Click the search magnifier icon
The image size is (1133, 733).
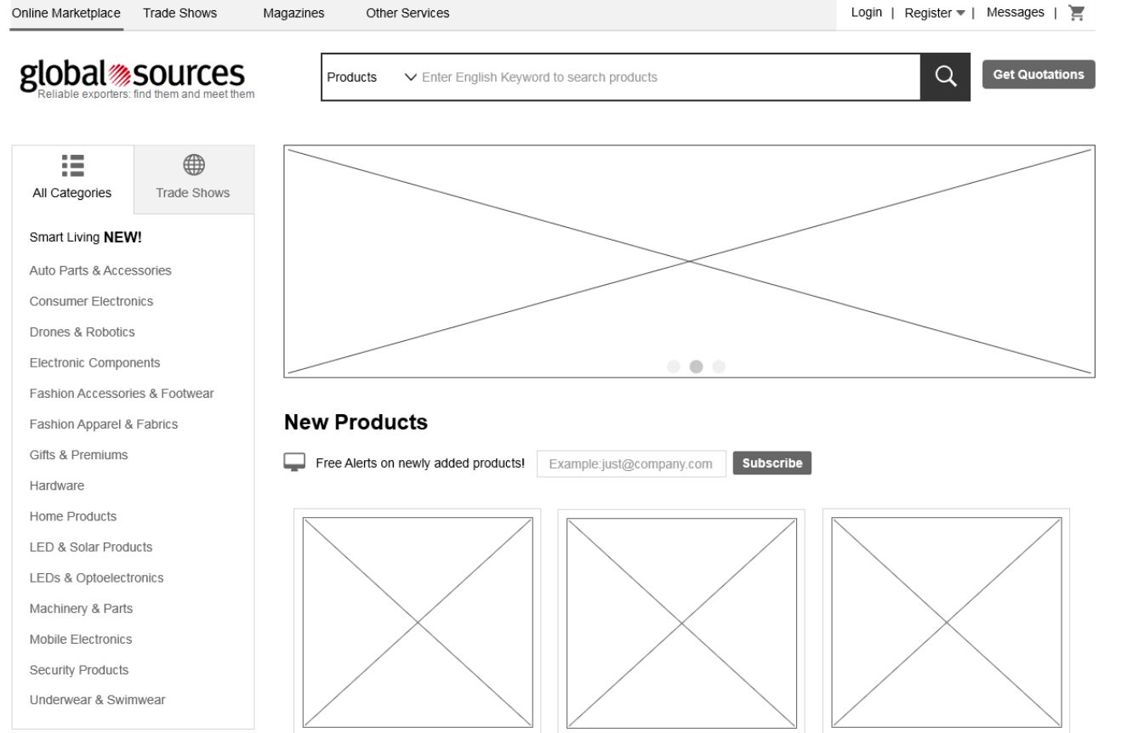945,77
